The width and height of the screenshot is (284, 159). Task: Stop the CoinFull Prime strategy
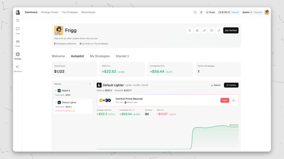tap(225, 100)
